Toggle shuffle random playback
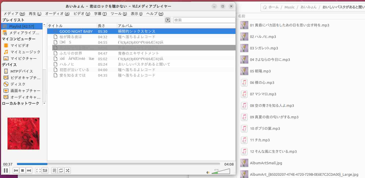365x178 pixels. (x=67, y=171)
